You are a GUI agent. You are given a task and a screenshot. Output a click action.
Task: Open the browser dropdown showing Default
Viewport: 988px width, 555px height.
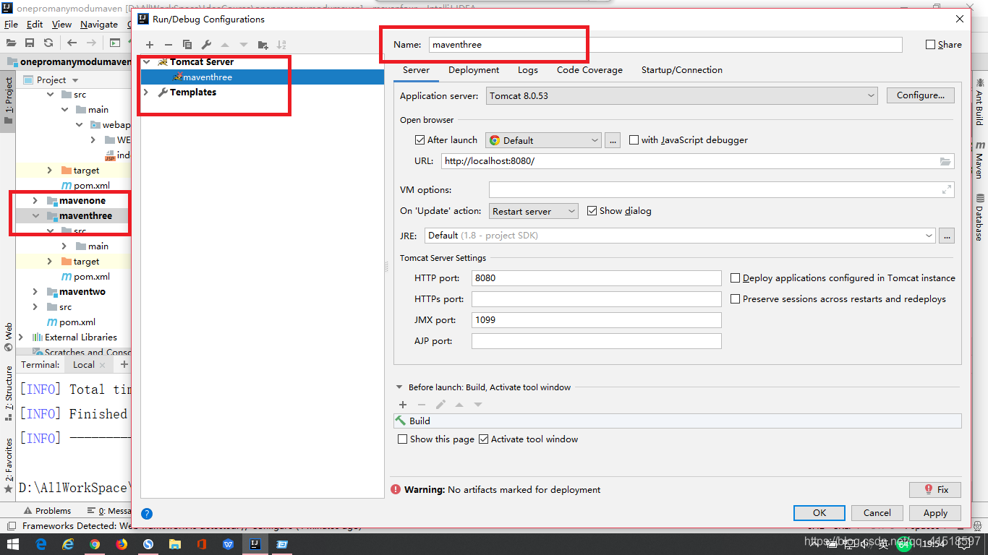[544, 140]
